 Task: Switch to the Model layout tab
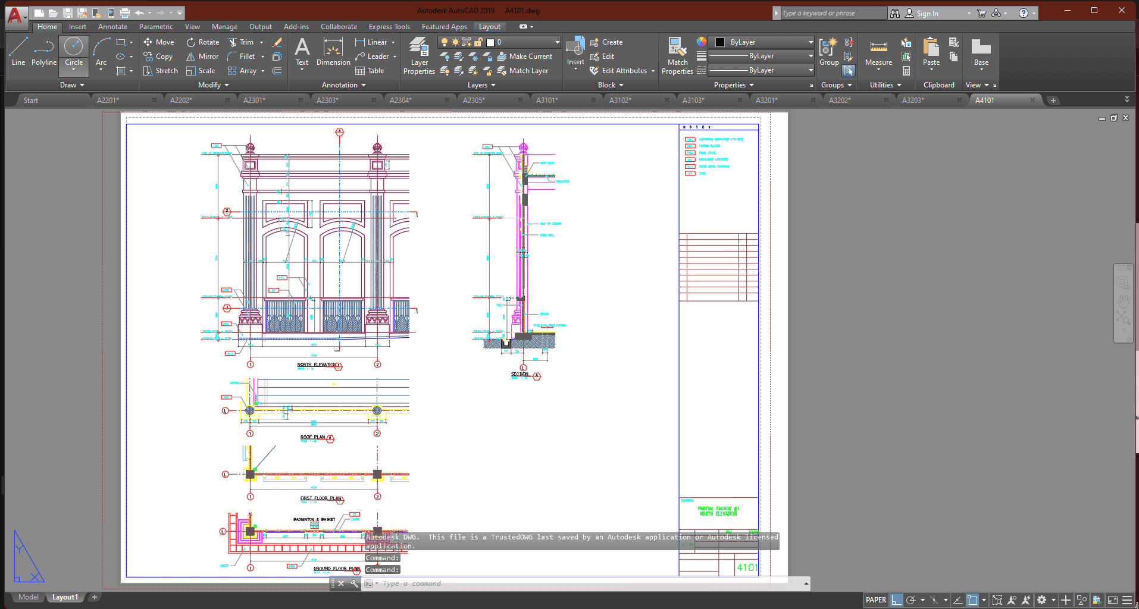coord(28,597)
